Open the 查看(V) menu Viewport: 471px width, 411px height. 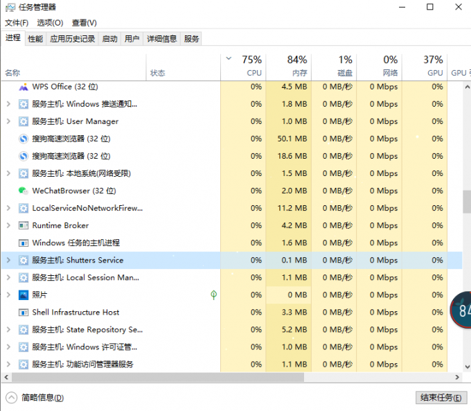84,23
